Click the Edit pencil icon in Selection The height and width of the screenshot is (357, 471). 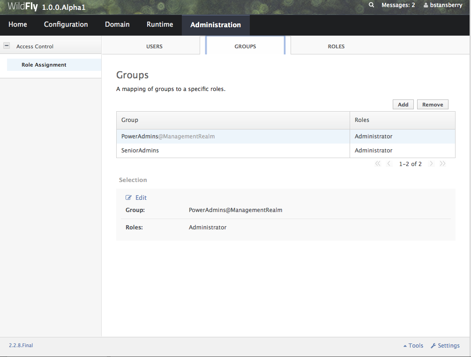coord(129,198)
